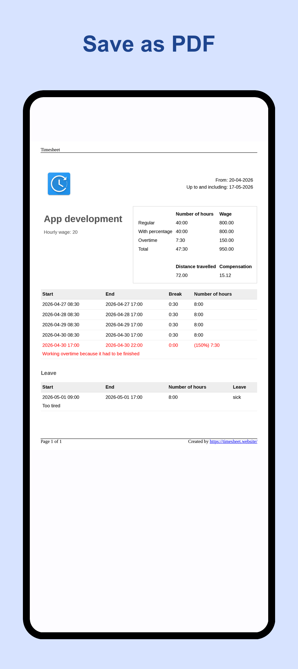This screenshot has height=669, width=298.
Task: Click the Distance travelled column header
Action: click(196, 267)
